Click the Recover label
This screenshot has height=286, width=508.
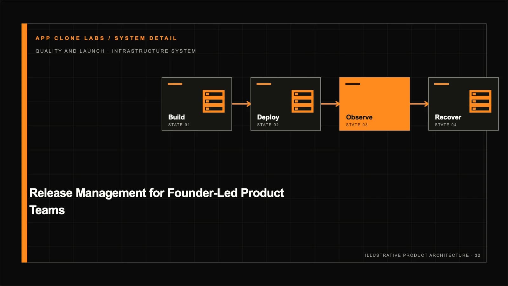click(x=448, y=117)
